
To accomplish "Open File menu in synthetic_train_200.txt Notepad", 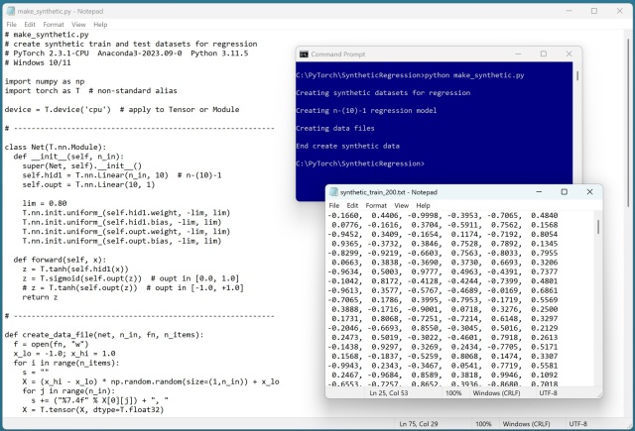I will pyautogui.click(x=334, y=205).
